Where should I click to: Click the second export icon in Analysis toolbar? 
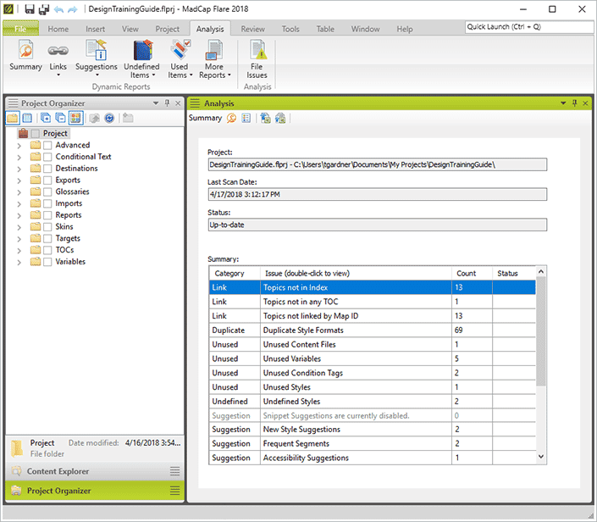[280, 118]
